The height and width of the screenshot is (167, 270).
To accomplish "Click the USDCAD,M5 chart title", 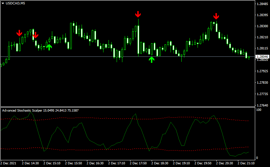I will [x=15, y=3].
